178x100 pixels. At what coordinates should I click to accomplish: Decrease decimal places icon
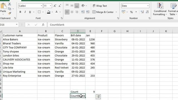[147, 12]
